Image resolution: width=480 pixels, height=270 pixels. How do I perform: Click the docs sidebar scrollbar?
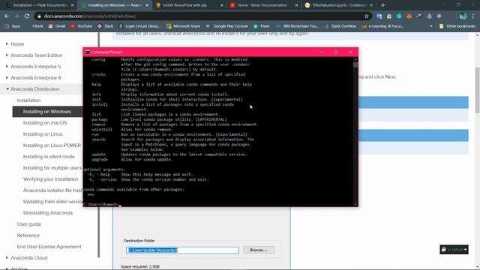point(99,145)
